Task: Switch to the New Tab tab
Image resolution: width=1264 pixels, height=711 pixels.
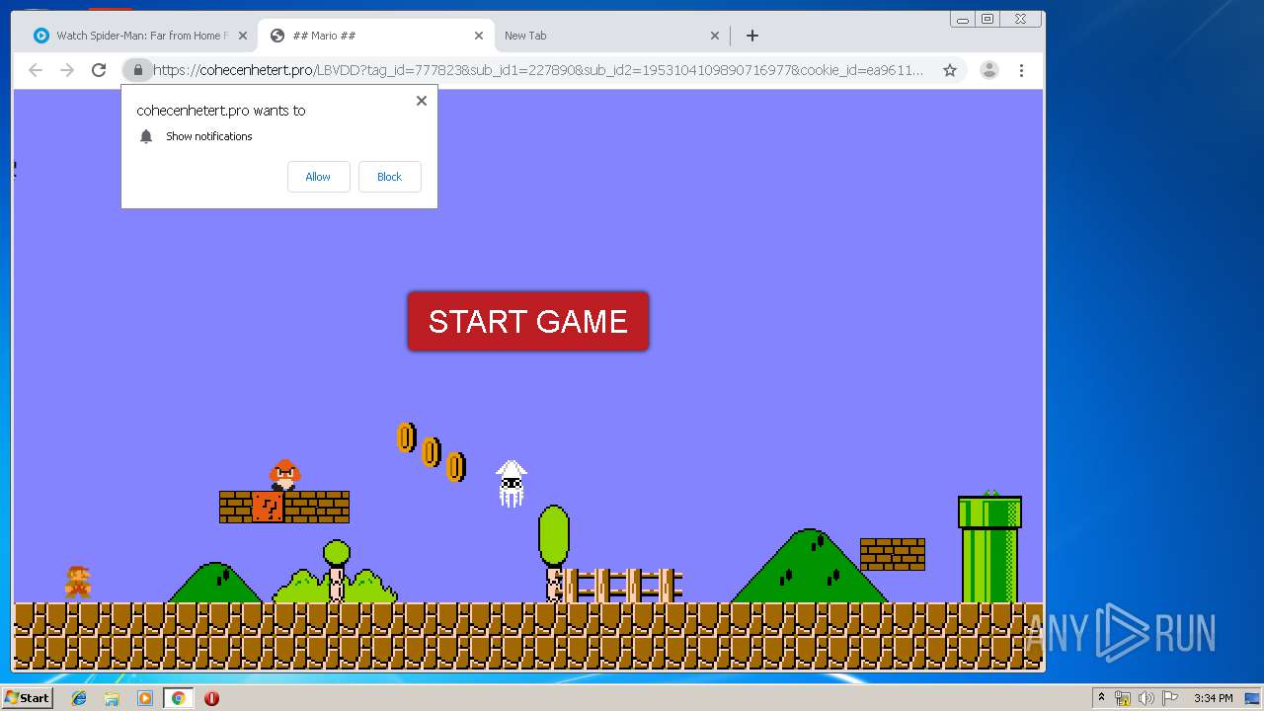Action: tap(611, 36)
